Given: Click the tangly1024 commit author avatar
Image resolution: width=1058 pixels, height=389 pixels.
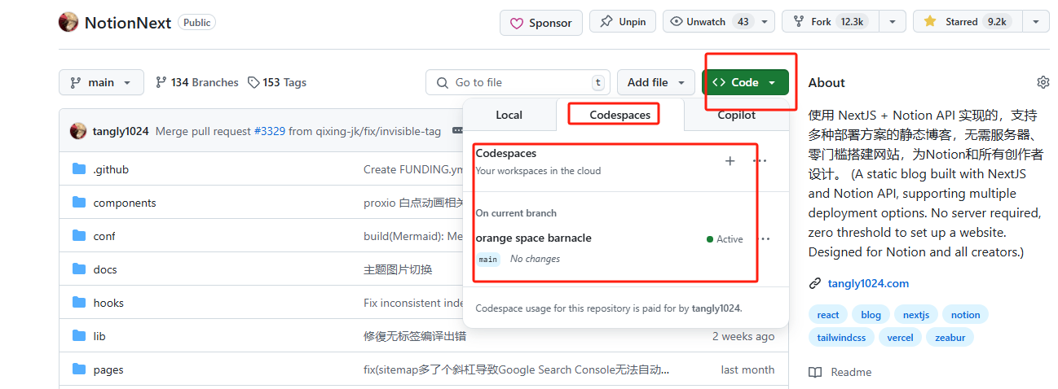Looking at the screenshot, I should pyautogui.click(x=78, y=131).
